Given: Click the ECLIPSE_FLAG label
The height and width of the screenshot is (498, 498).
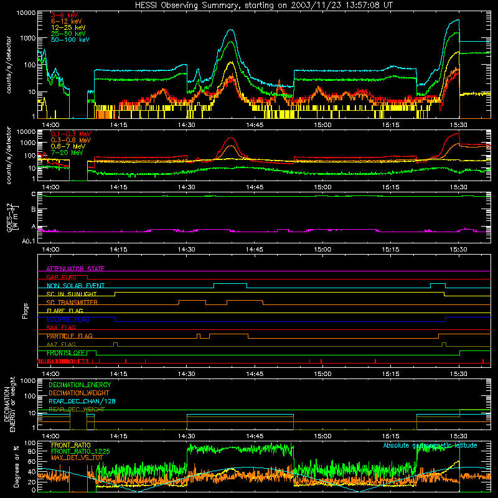Looking at the screenshot, I should (x=68, y=319).
